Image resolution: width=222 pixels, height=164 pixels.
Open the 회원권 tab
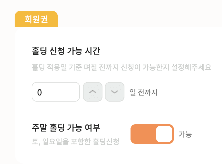[x=36, y=19]
